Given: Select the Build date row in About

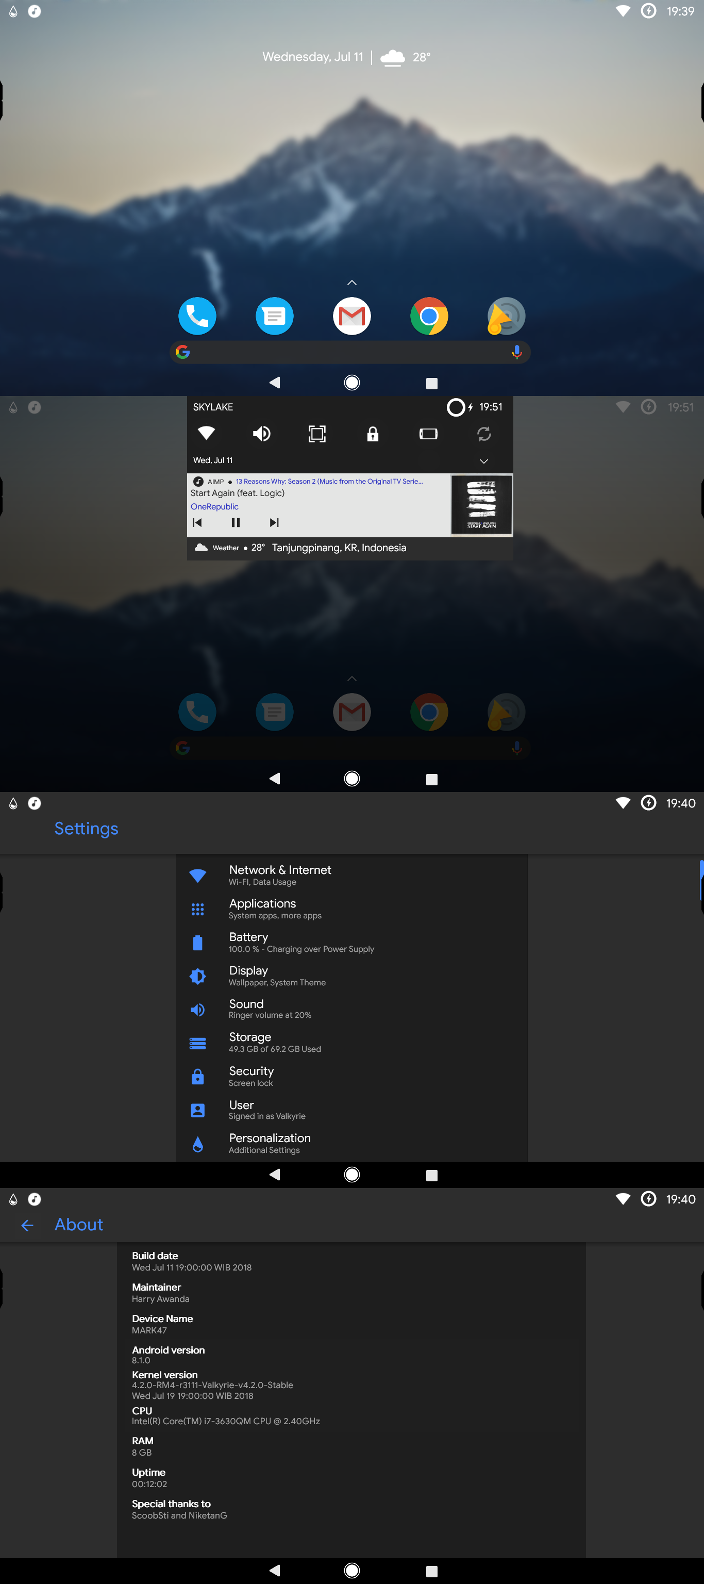Looking at the screenshot, I should click(351, 1261).
